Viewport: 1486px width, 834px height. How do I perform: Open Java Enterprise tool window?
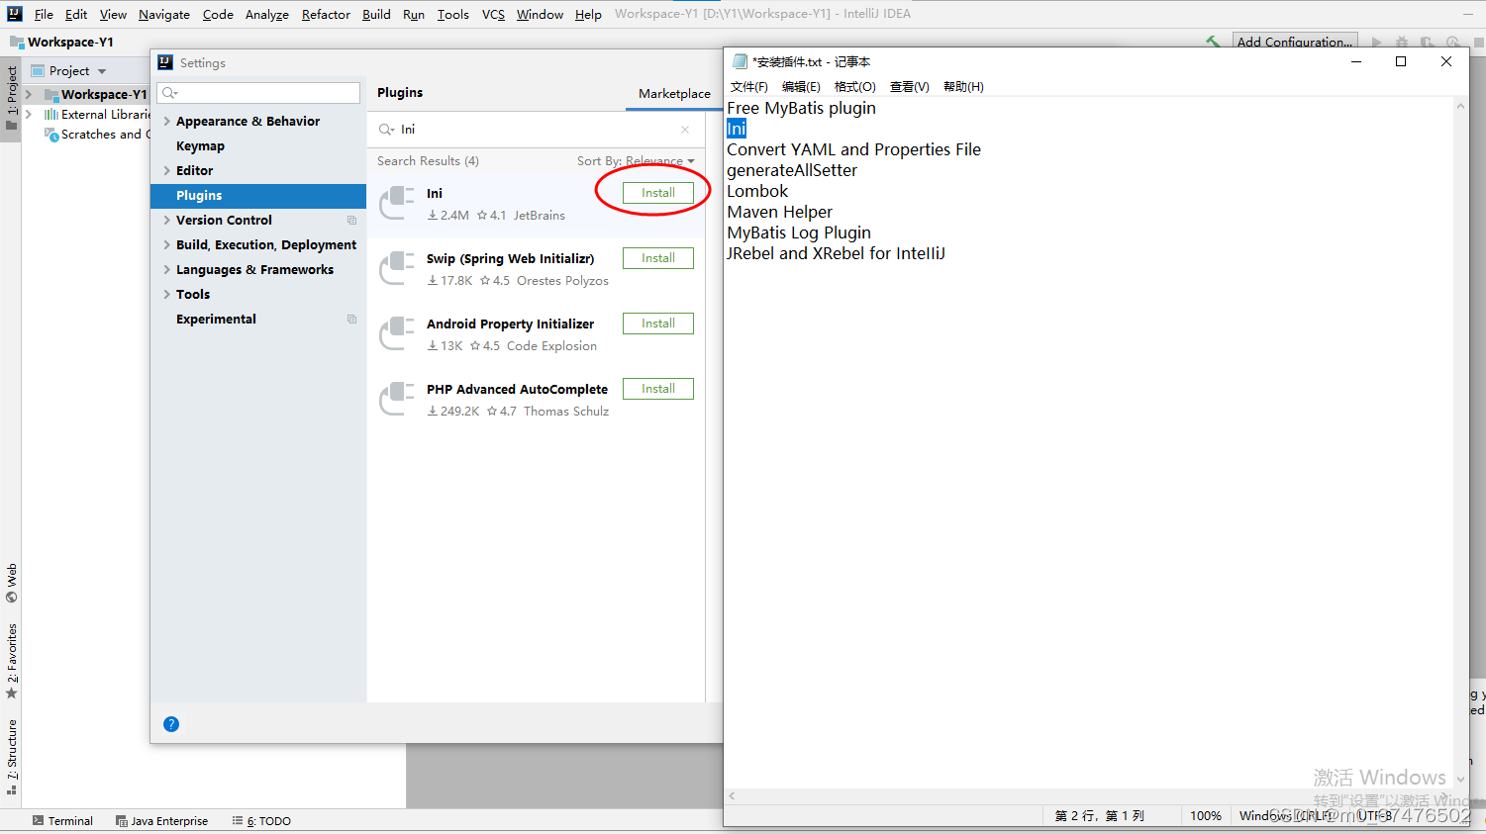161,821
